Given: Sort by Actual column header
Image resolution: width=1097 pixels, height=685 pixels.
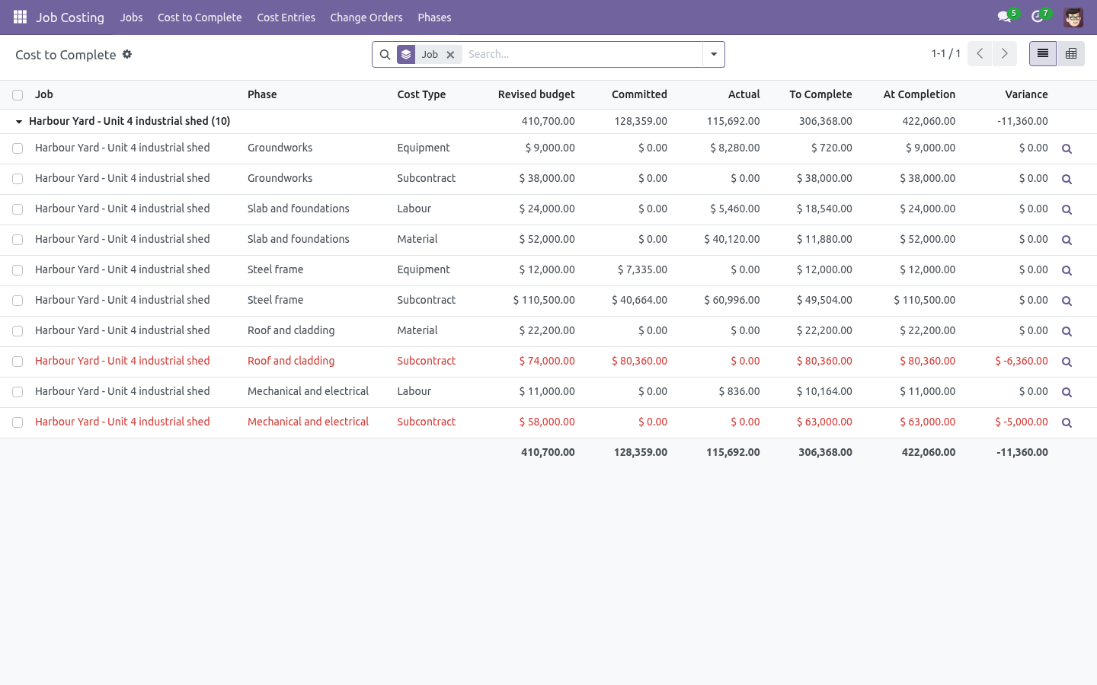Looking at the screenshot, I should pos(744,94).
